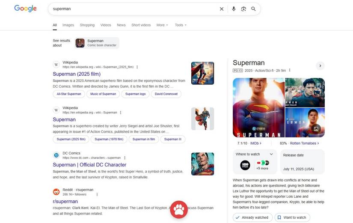Screen dimensions: 353x223
Task: Click the Superman (2025 film) chip under Wikipedia Superman
Action: pyautogui.click(x=71, y=139)
